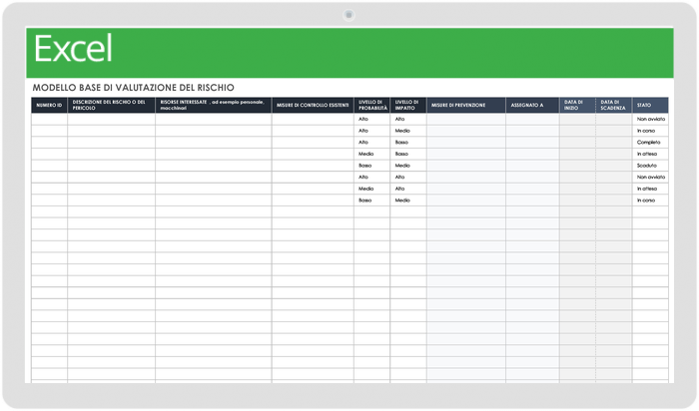699x411 pixels.
Task: Click the MISURE DI CONTROLLO ESISTENTI header
Action: click(313, 105)
